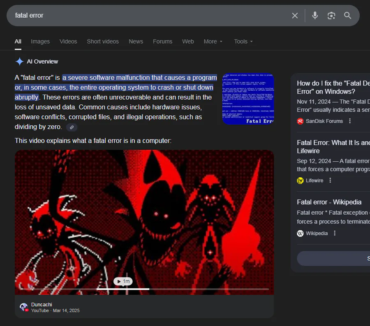Expand the More dropdown

(213, 41)
